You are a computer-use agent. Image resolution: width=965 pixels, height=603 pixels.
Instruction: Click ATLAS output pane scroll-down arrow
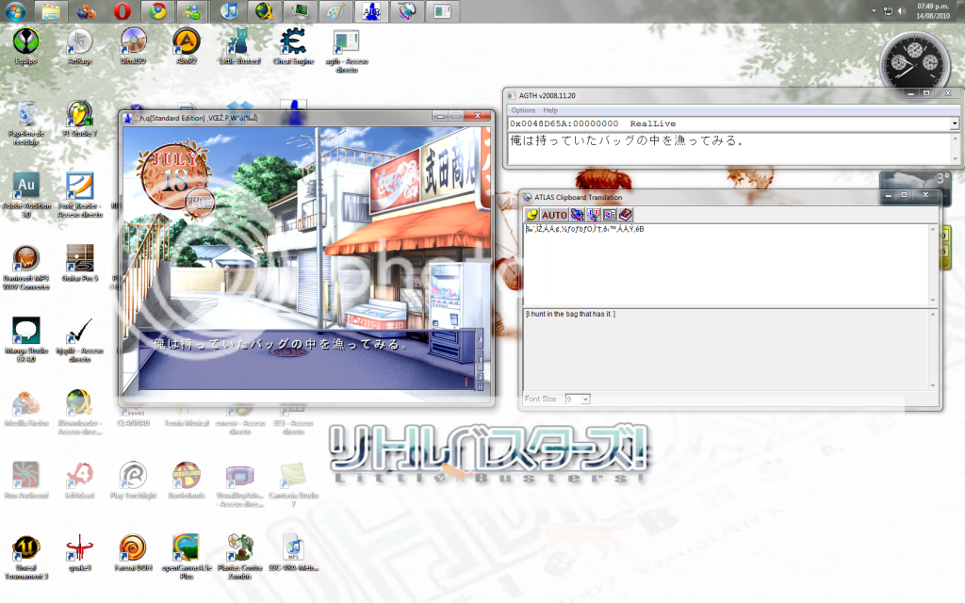[x=933, y=385]
